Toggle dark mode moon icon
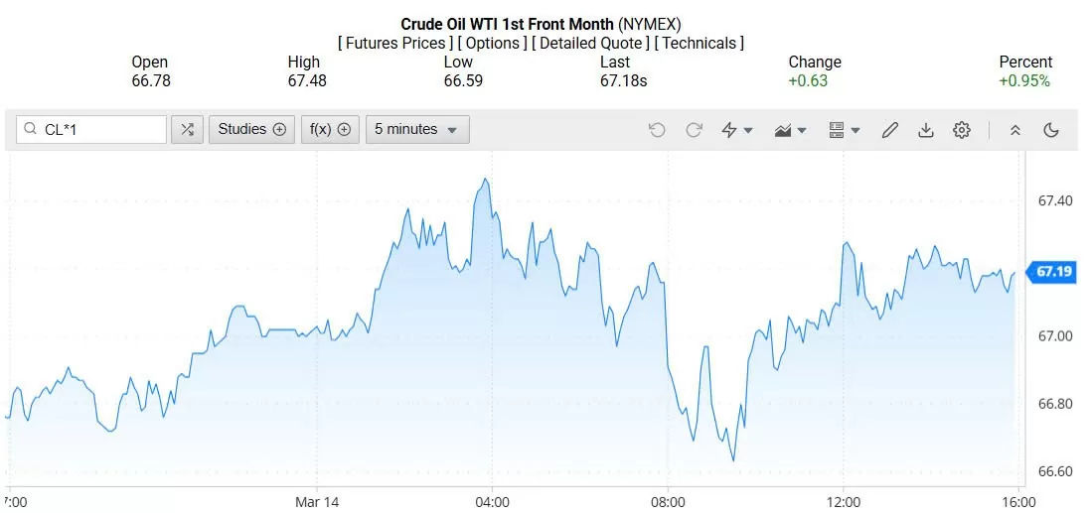This screenshot has height=513, width=1090. point(1051,130)
